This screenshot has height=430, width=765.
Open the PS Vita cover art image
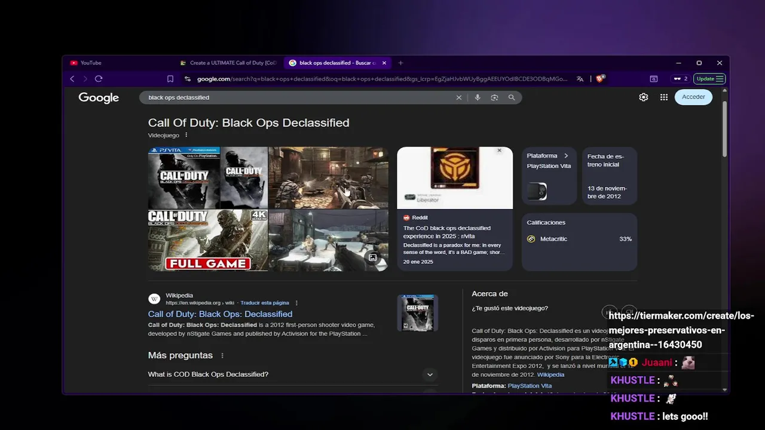coord(184,178)
